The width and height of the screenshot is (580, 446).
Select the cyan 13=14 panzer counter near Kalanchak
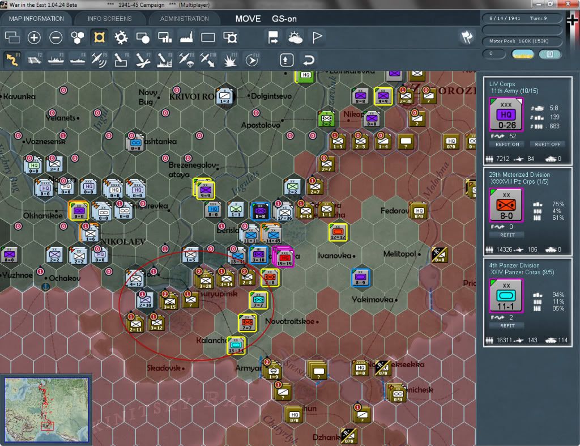(236, 346)
